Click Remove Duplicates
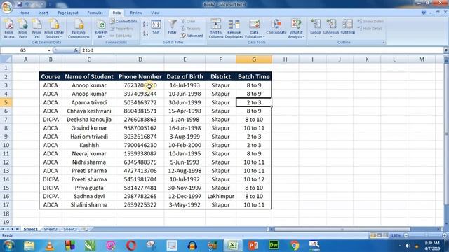The image size is (449, 252). (234, 29)
